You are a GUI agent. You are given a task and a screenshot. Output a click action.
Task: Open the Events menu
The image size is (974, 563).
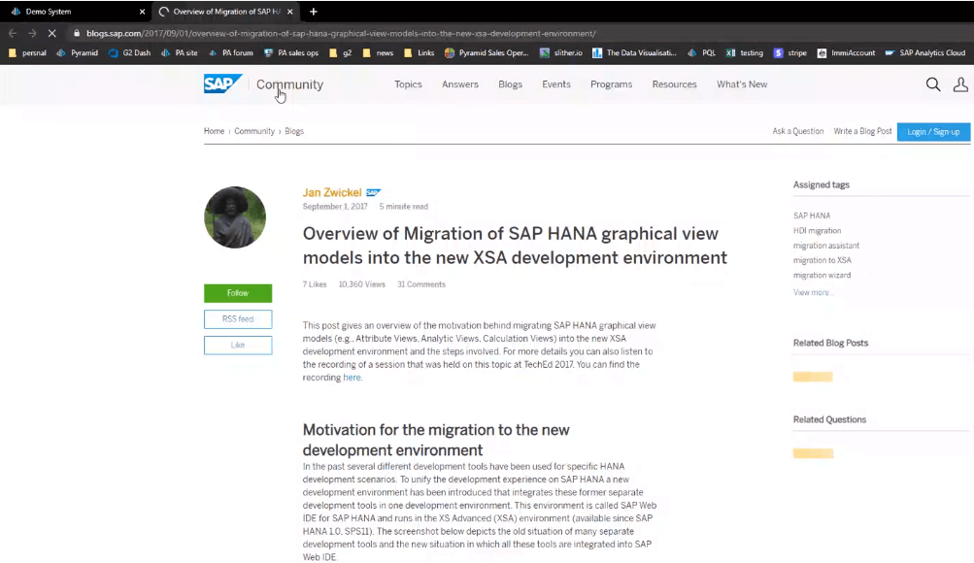[556, 84]
